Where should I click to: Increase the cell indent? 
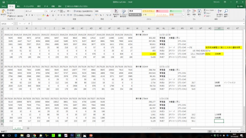click(71, 15)
